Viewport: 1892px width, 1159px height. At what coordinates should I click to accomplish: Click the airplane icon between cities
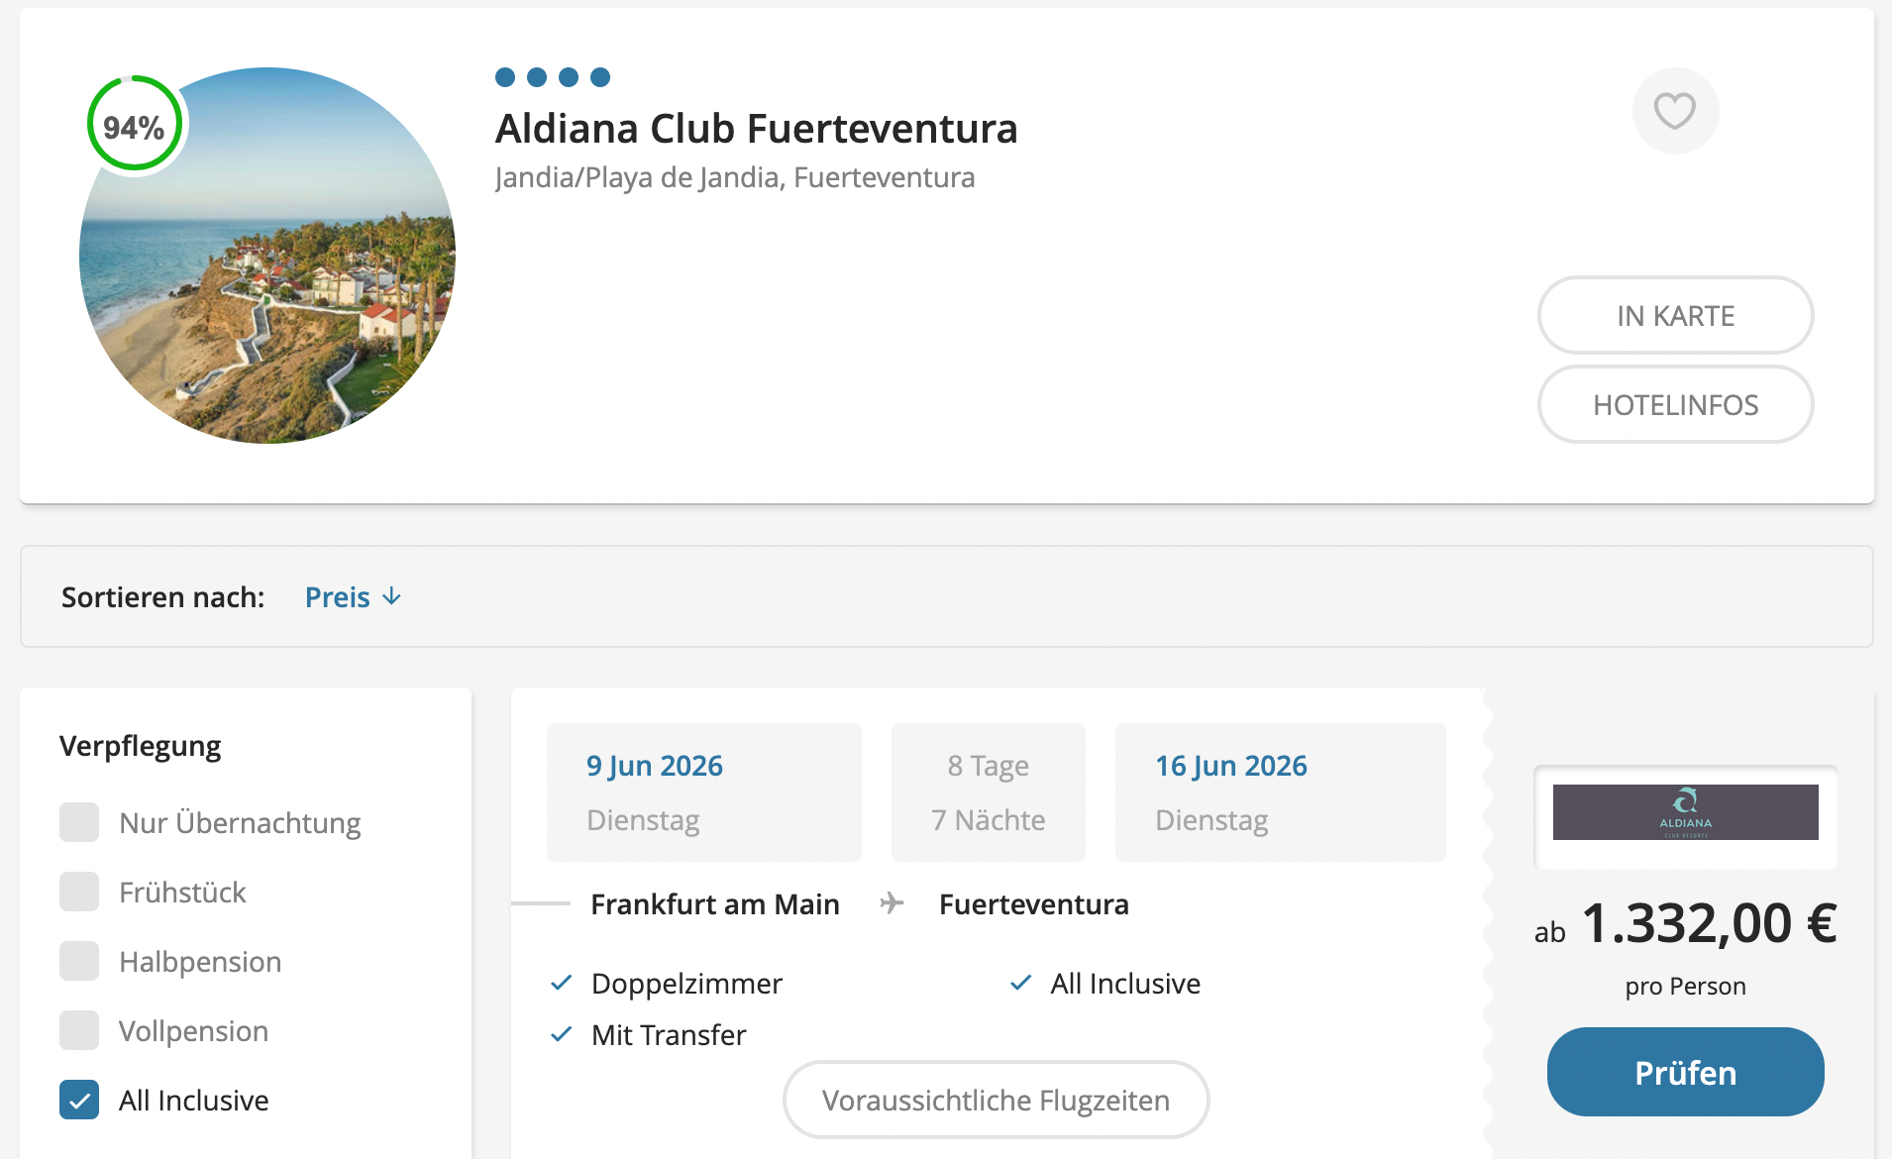point(892,903)
